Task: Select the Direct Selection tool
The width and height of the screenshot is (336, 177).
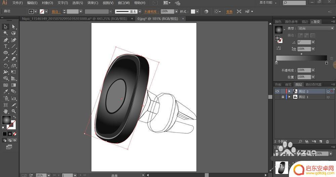Action: pyautogui.click(x=13, y=27)
